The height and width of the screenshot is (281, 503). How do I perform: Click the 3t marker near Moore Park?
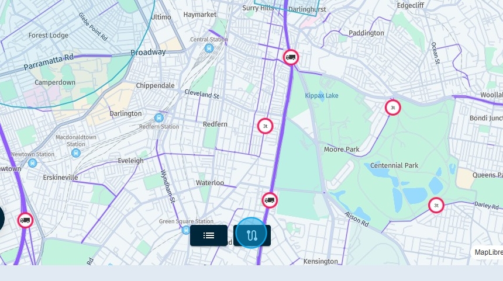coord(392,107)
